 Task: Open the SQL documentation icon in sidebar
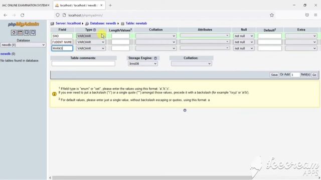(33, 32)
